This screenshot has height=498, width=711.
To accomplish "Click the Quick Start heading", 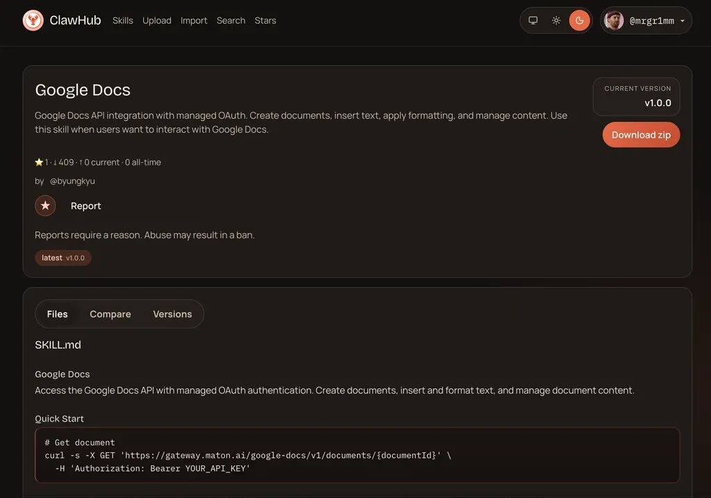I will [x=60, y=419].
